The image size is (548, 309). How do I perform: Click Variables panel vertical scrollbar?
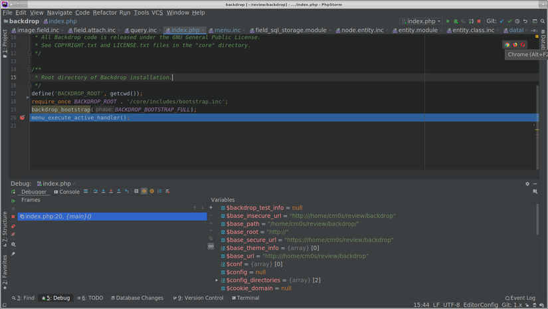click(537, 220)
